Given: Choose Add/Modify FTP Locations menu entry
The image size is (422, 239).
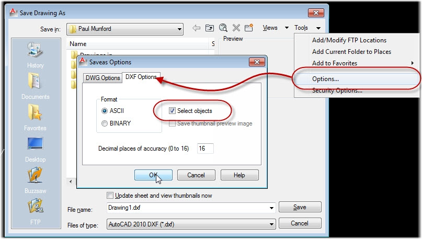Looking at the screenshot, I should point(349,40).
